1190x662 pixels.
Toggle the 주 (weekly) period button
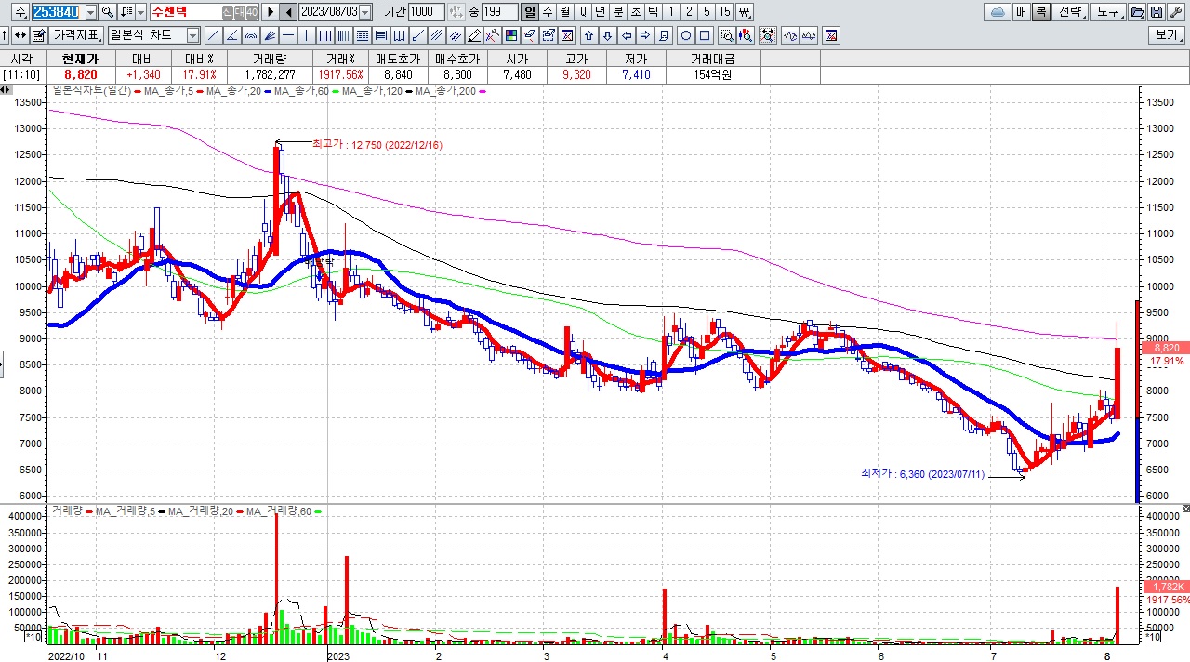[547, 12]
